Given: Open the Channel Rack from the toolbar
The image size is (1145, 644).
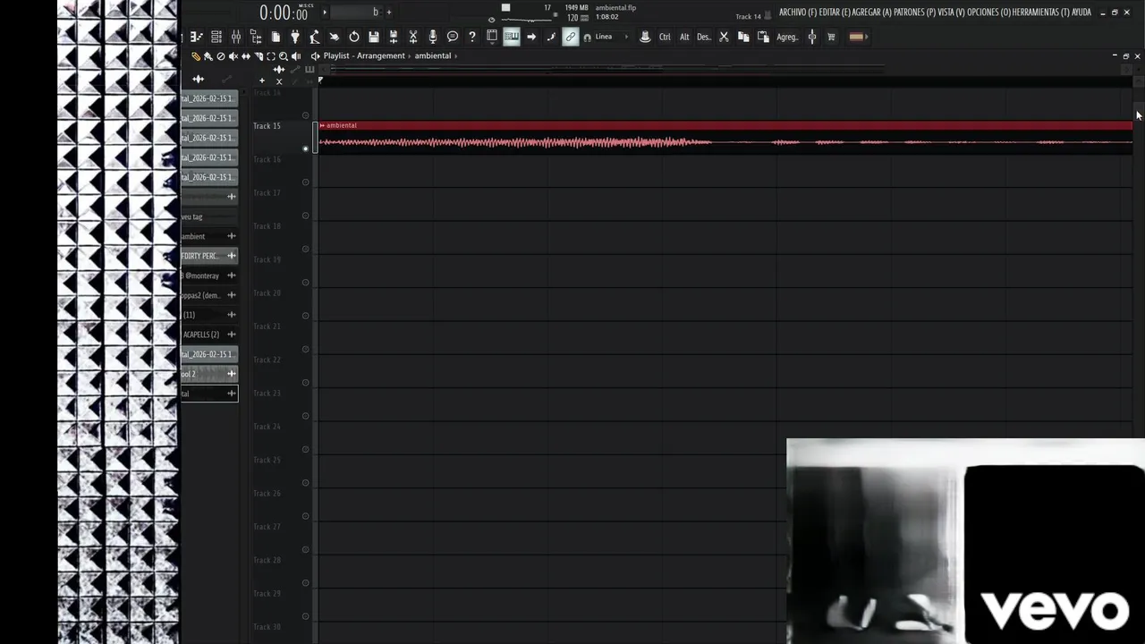Looking at the screenshot, I should point(216,37).
